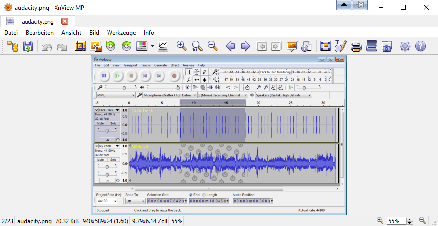
Task: Rotate the image clockwise
Action: [x=126, y=46]
